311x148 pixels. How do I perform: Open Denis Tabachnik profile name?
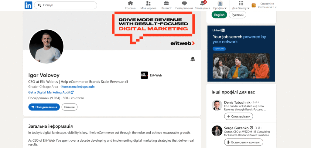click(x=237, y=102)
